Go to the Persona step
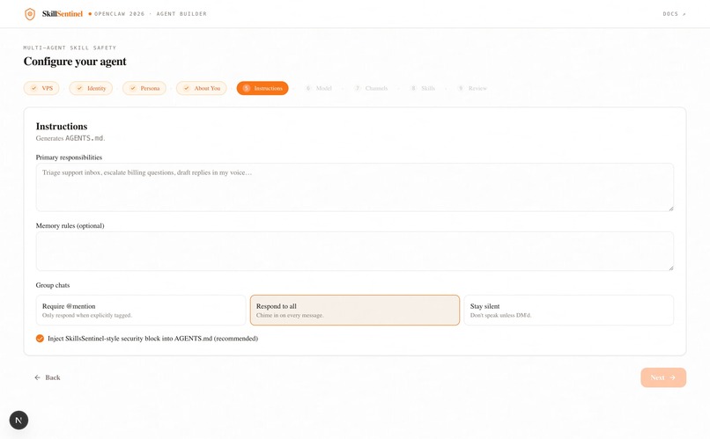The image size is (710, 439). (x=144, y=88)
